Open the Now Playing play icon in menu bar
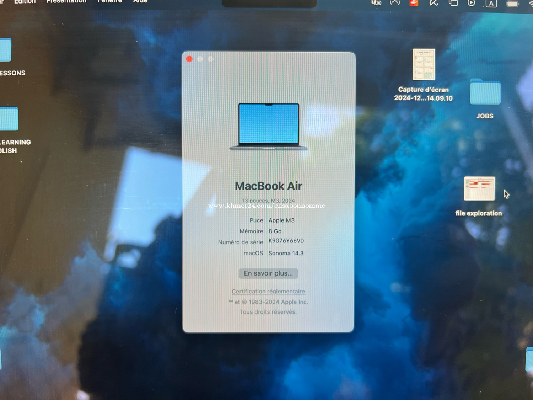Viewport: 533px width, 400px height. [471, 3]
